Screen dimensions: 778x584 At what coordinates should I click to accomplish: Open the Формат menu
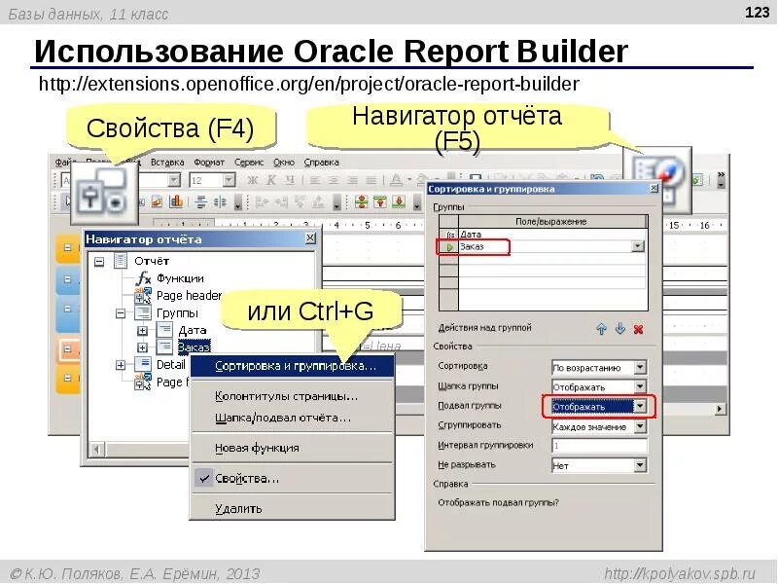(x=209, y=163)
